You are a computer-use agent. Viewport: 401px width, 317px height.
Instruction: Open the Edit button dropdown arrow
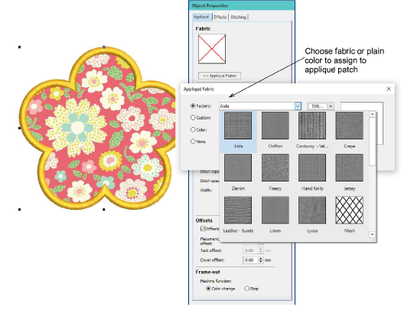(331, 106)
